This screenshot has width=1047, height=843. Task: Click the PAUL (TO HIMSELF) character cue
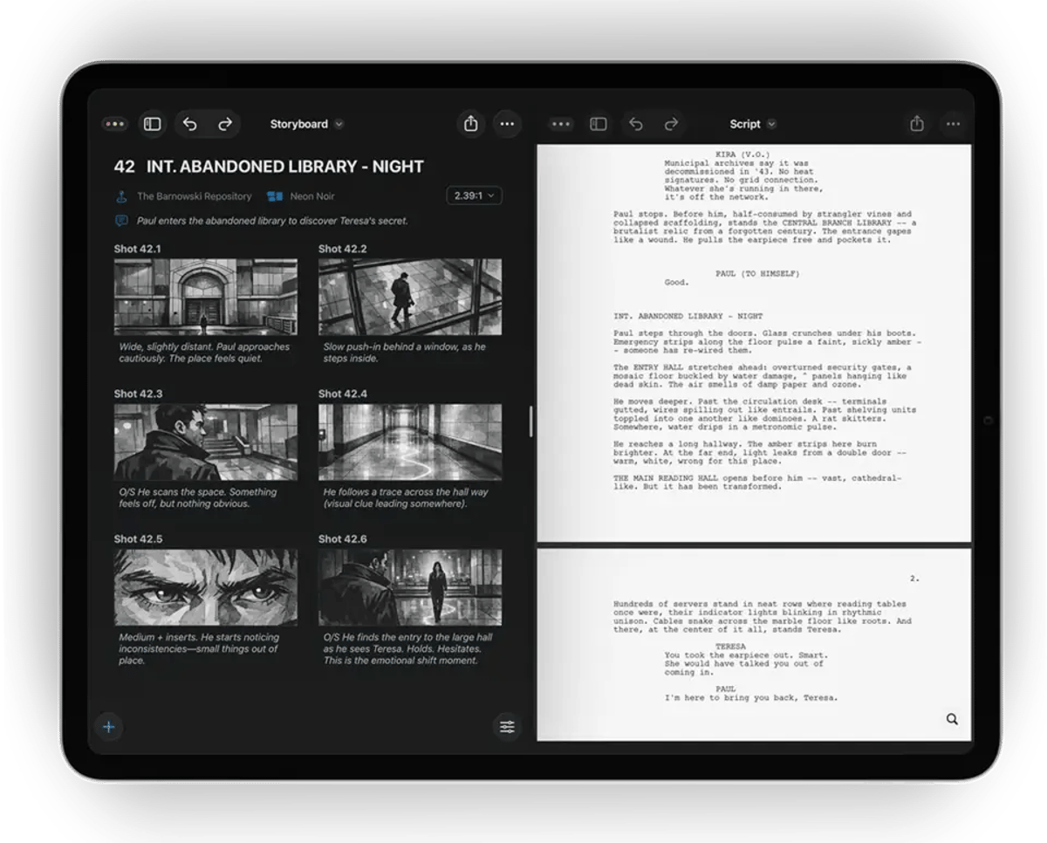(757, 274)
